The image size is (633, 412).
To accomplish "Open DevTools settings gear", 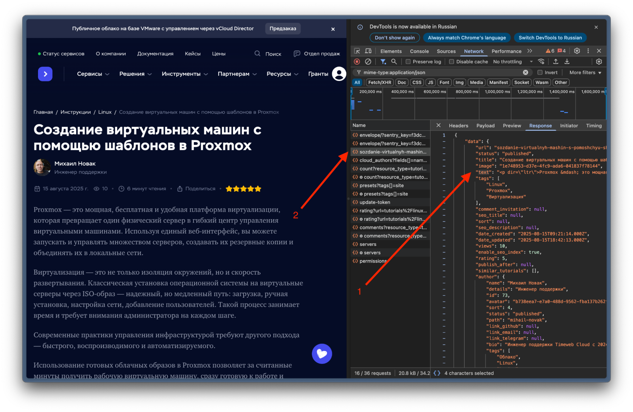I will coord(577,51).
